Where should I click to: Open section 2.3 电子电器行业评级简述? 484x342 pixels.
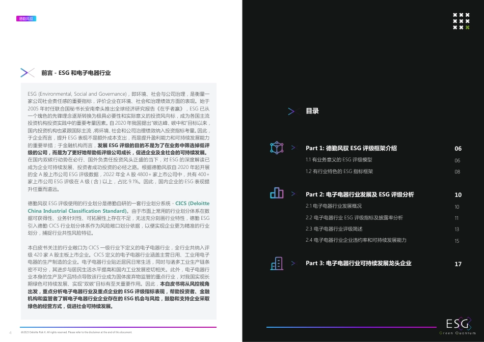[x=334, y=229]
